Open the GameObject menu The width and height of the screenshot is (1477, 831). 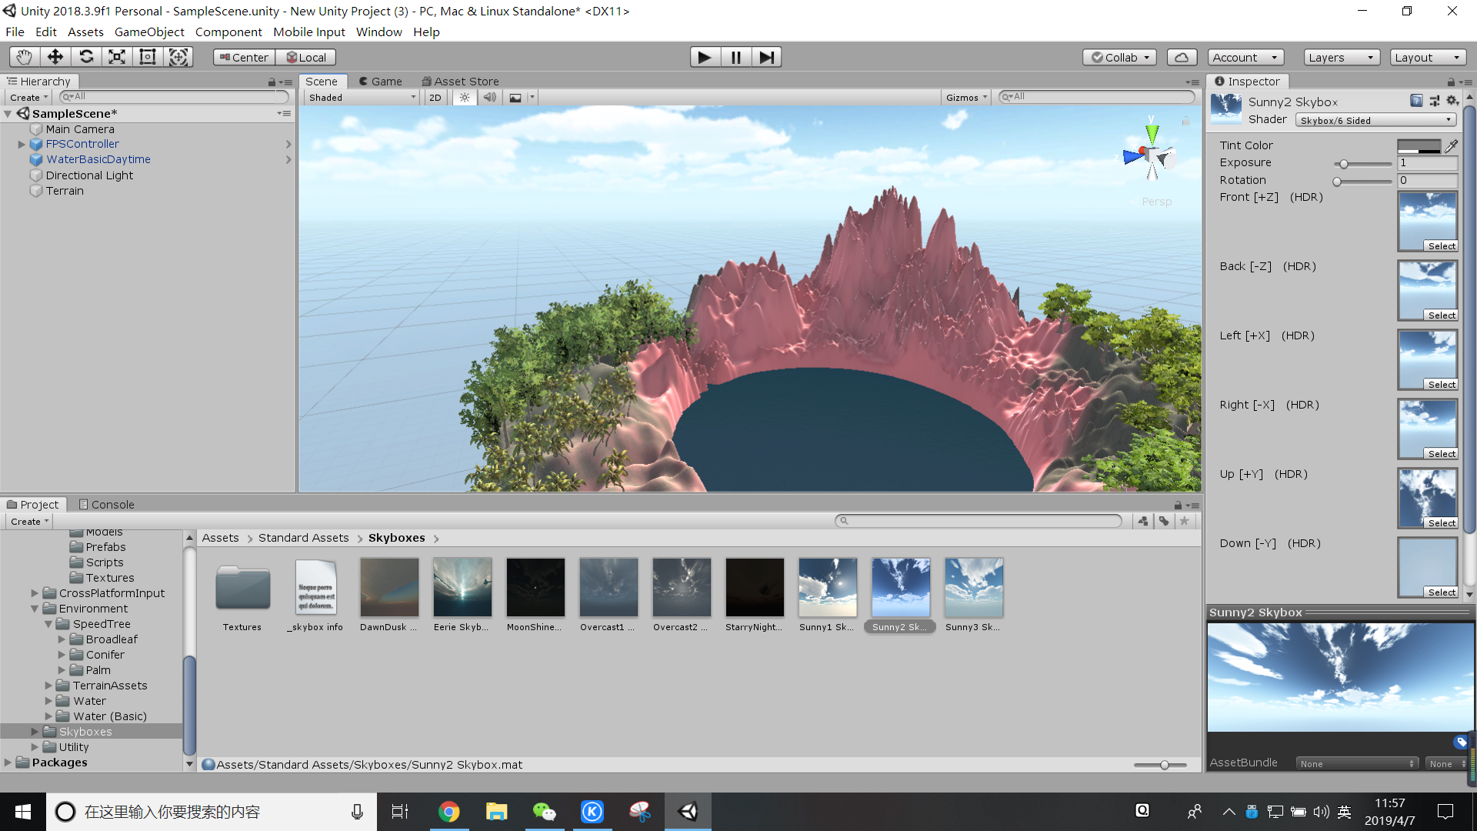(x=149, y=32)
